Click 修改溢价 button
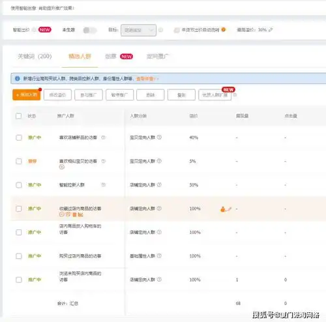This screenshot has height=322, width=326. 57,95
